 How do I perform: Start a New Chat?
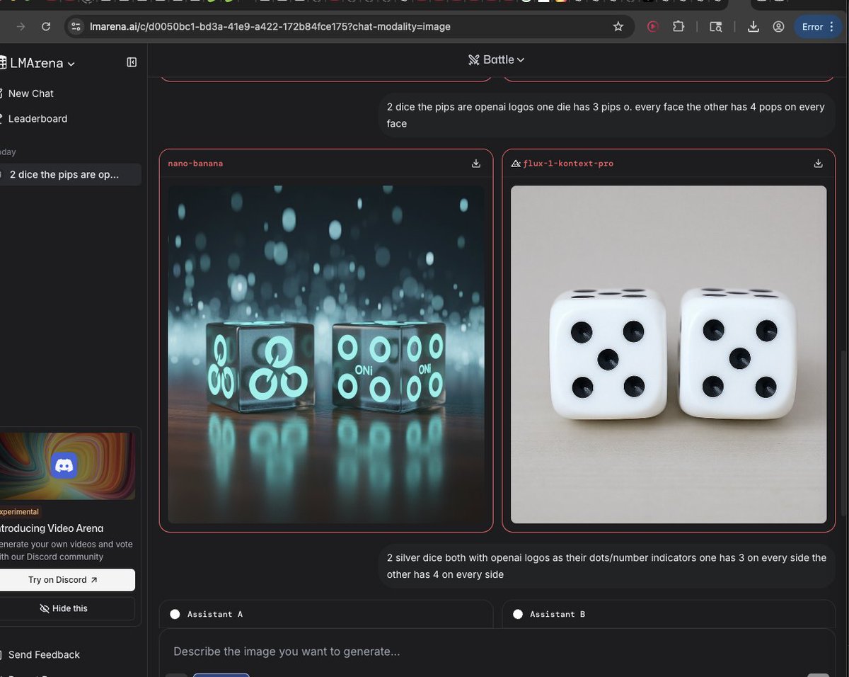(30, 93)
